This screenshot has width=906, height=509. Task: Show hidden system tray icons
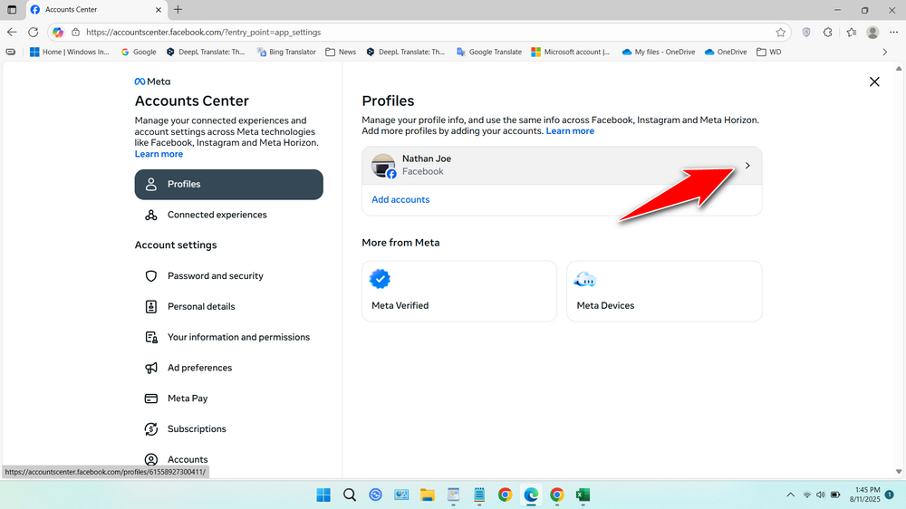(790, 495)
